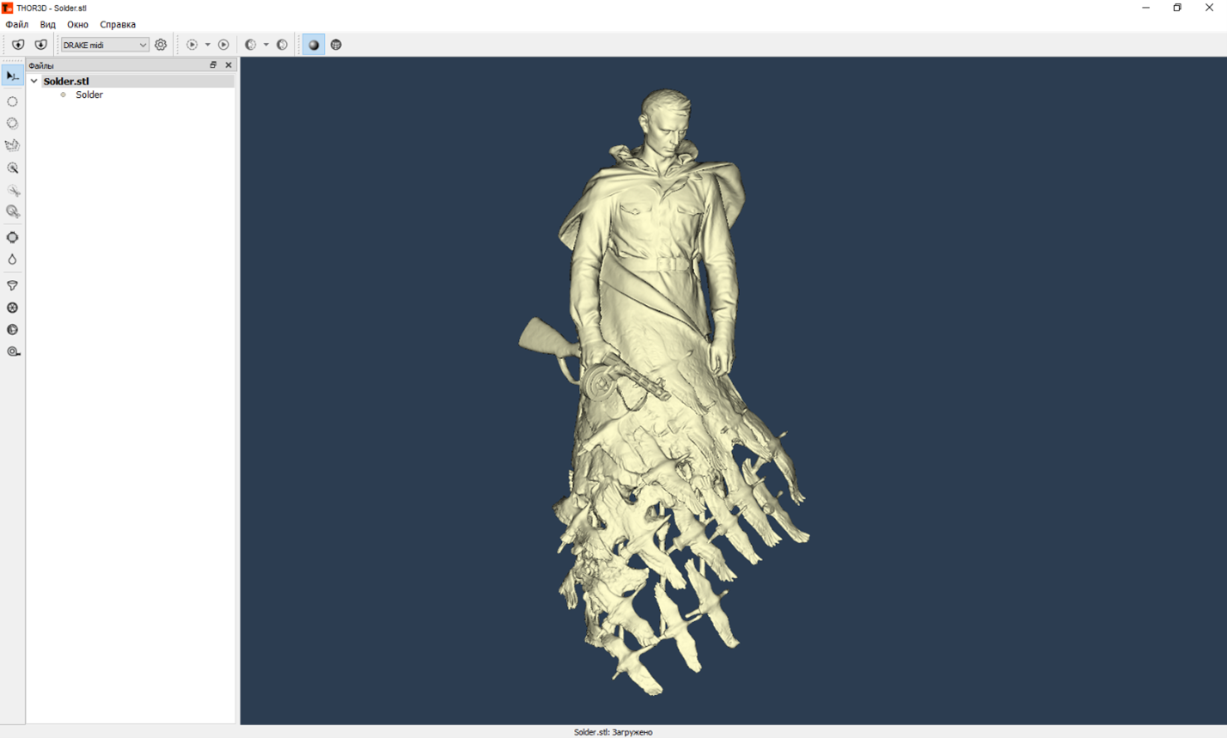Click the export shield icon with down arrow
This screenshot has height=738, width=1227.
(x=40, y=45)
